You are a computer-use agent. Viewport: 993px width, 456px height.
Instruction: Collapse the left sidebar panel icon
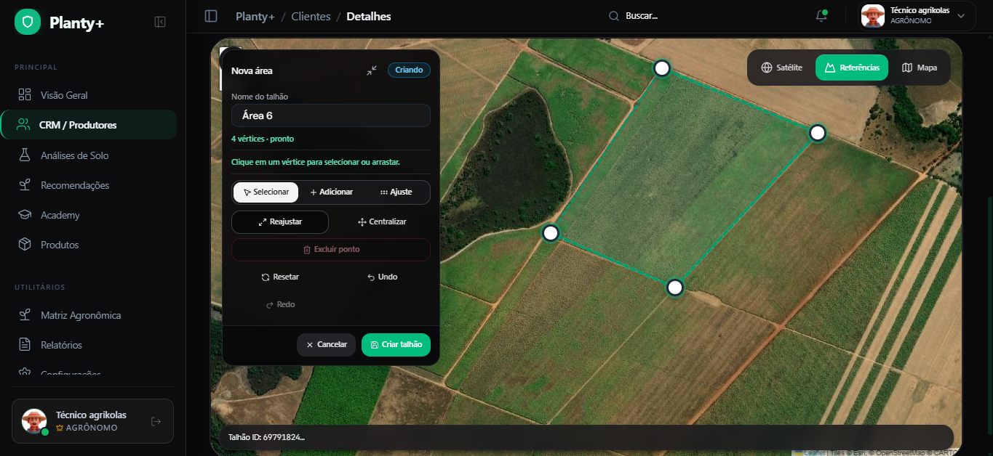pos(160,22)
